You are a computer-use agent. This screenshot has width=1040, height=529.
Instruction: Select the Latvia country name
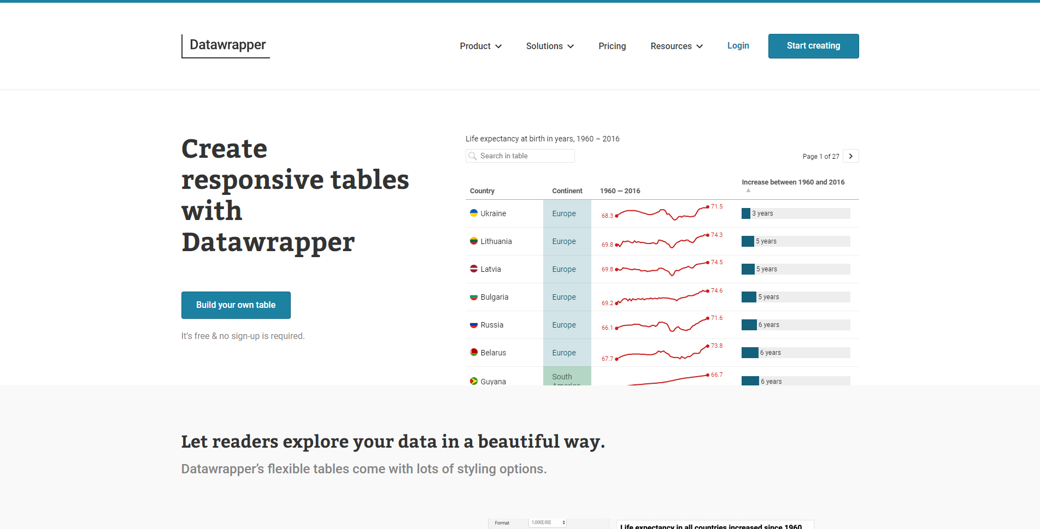pos(491,269)
